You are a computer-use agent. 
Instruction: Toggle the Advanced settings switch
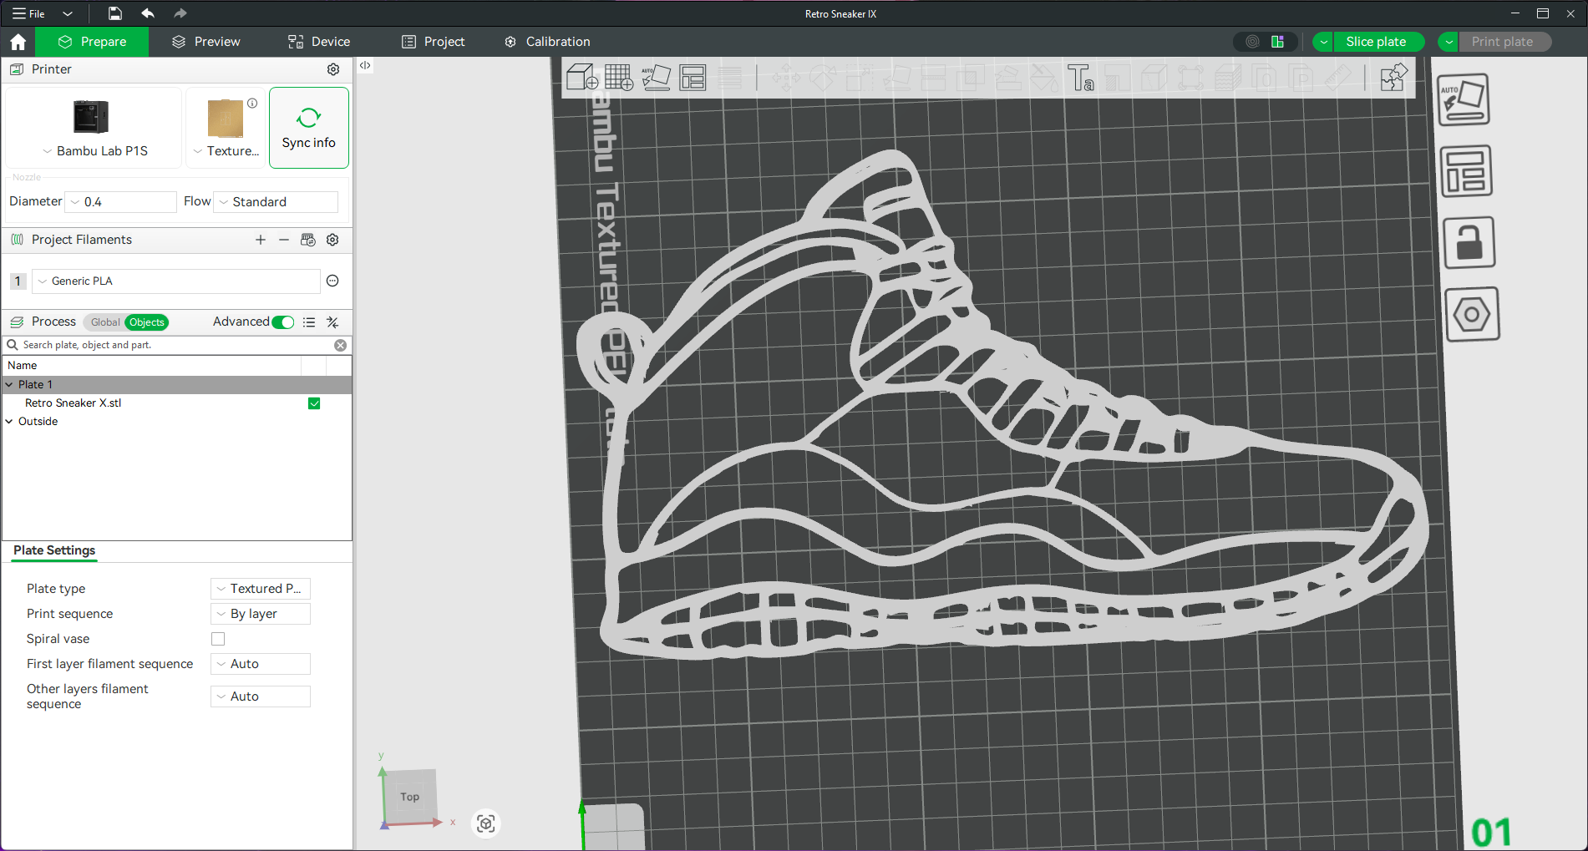(x=283, y=322)
